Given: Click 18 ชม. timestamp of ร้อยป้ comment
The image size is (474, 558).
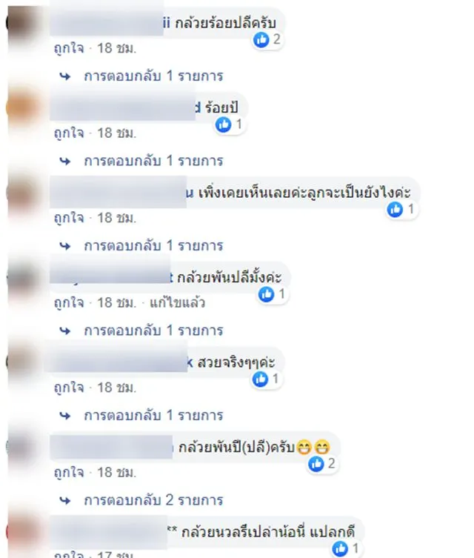Looking at the screenshot, I should point(116,133).
